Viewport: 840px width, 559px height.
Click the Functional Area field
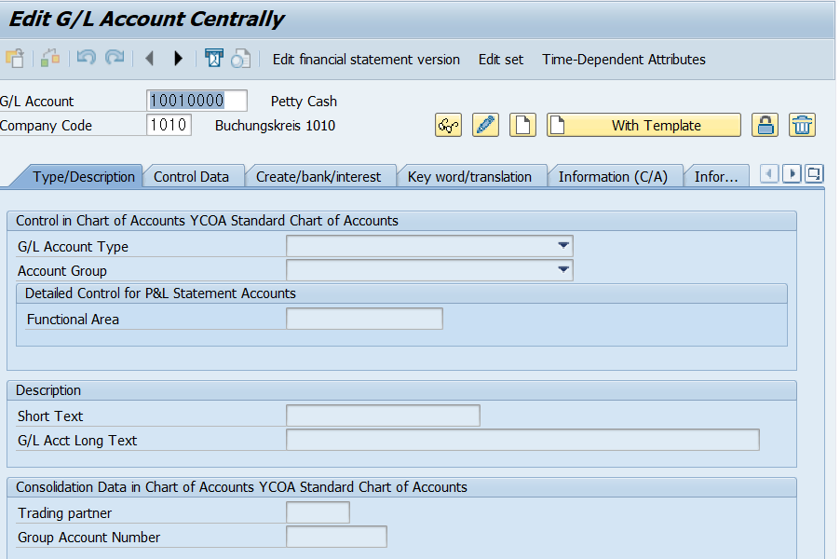(x=364, y=319)
